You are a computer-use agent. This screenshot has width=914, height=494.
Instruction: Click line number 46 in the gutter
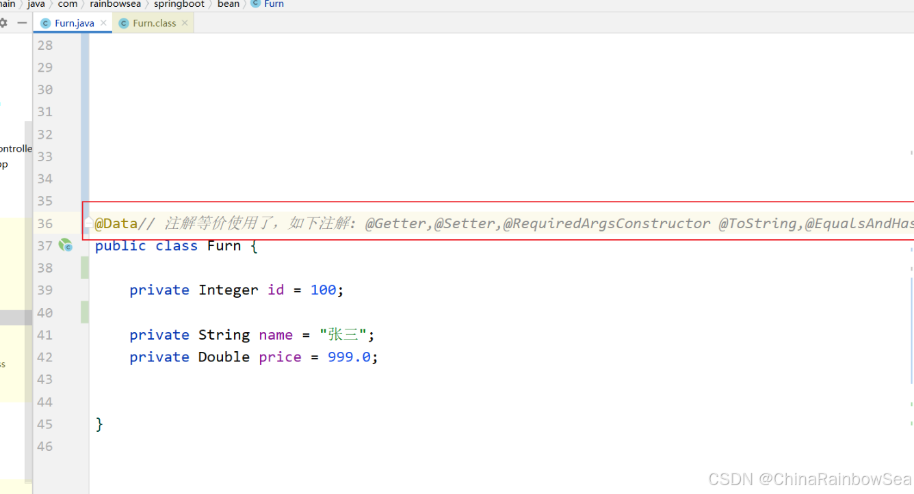click(x=45, y=446)
